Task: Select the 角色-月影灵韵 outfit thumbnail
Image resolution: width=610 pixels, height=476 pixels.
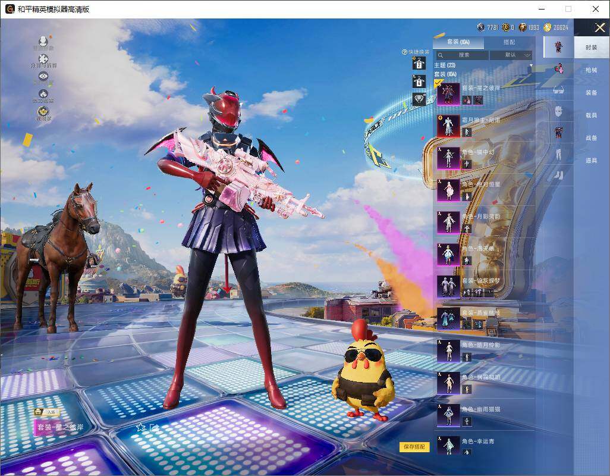Action: [448, 223]
